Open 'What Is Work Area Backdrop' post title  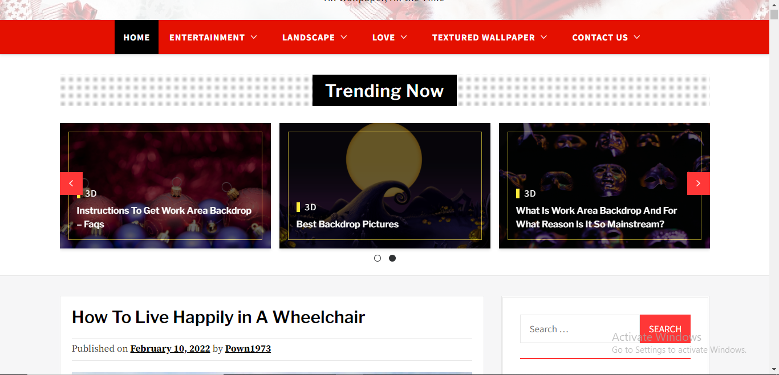point(597,217)
